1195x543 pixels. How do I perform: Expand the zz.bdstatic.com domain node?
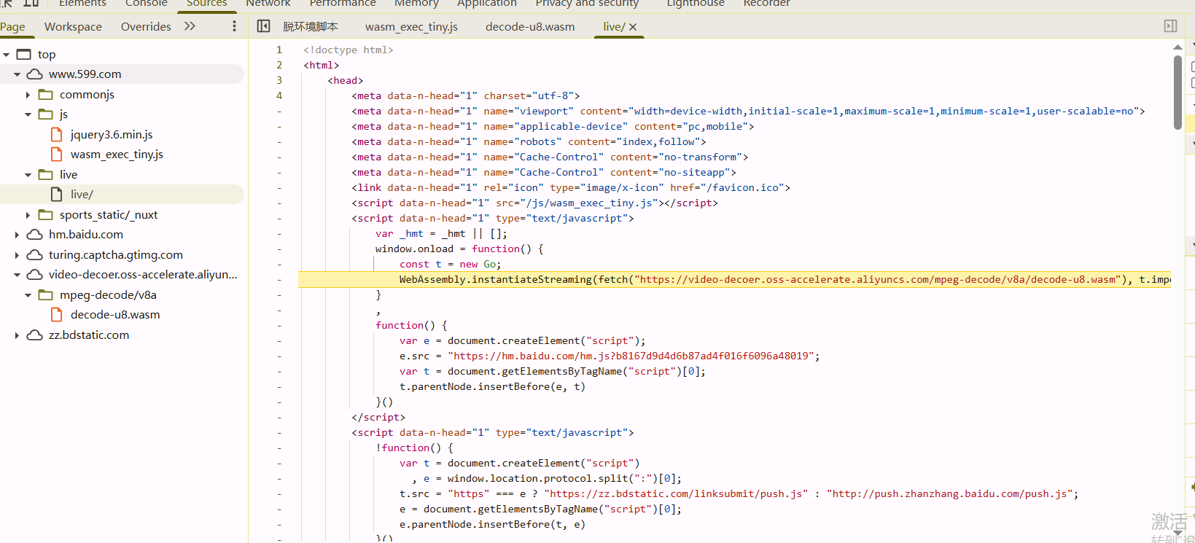click(x=17, y=335)
